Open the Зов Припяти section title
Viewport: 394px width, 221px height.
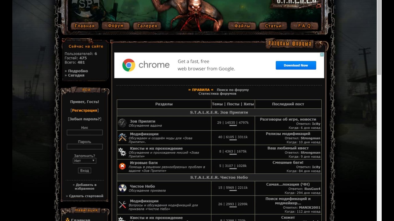coord(143,121)
